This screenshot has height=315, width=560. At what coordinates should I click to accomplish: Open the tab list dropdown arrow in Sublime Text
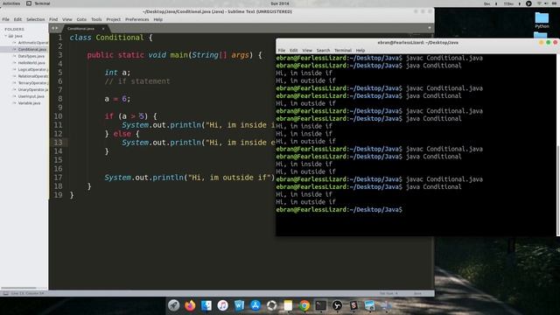tap(430, 28)
